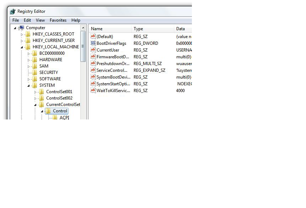Click the ab icon beside CurrentUser
The image size is (306, 208).
(x=93, y=50)
